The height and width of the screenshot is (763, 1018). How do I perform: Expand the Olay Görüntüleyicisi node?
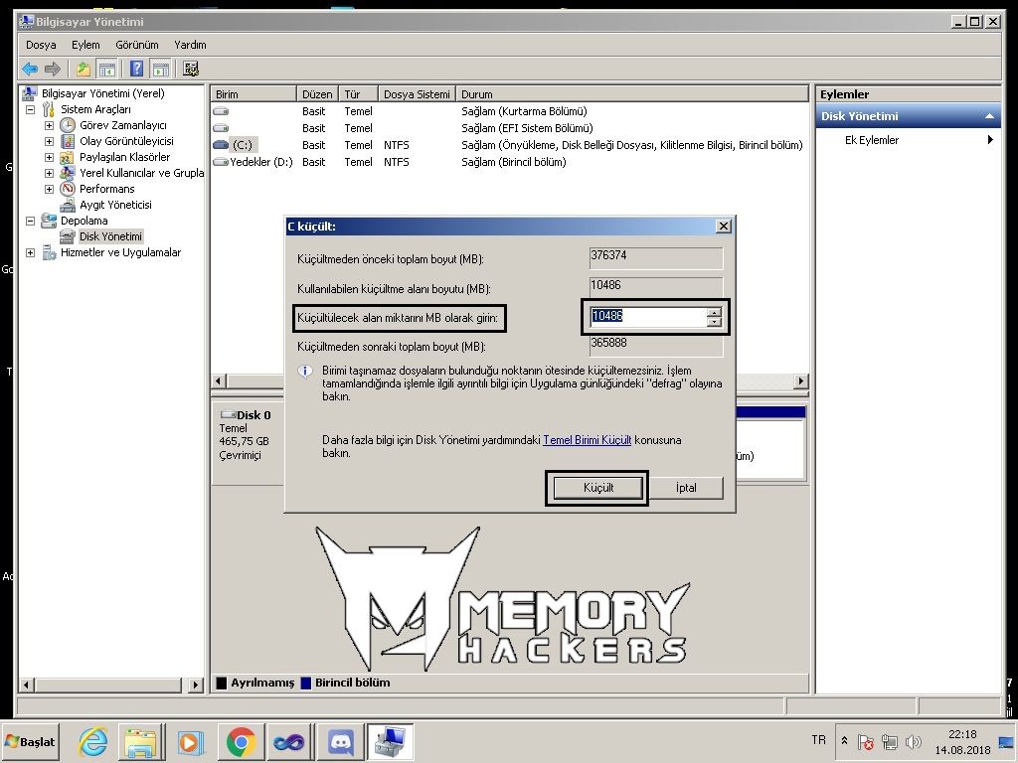click(x=49, y=141)
